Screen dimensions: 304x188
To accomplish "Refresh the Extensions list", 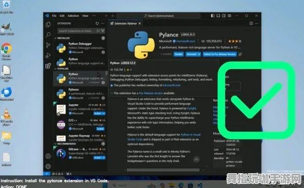I will coord(97,24).
